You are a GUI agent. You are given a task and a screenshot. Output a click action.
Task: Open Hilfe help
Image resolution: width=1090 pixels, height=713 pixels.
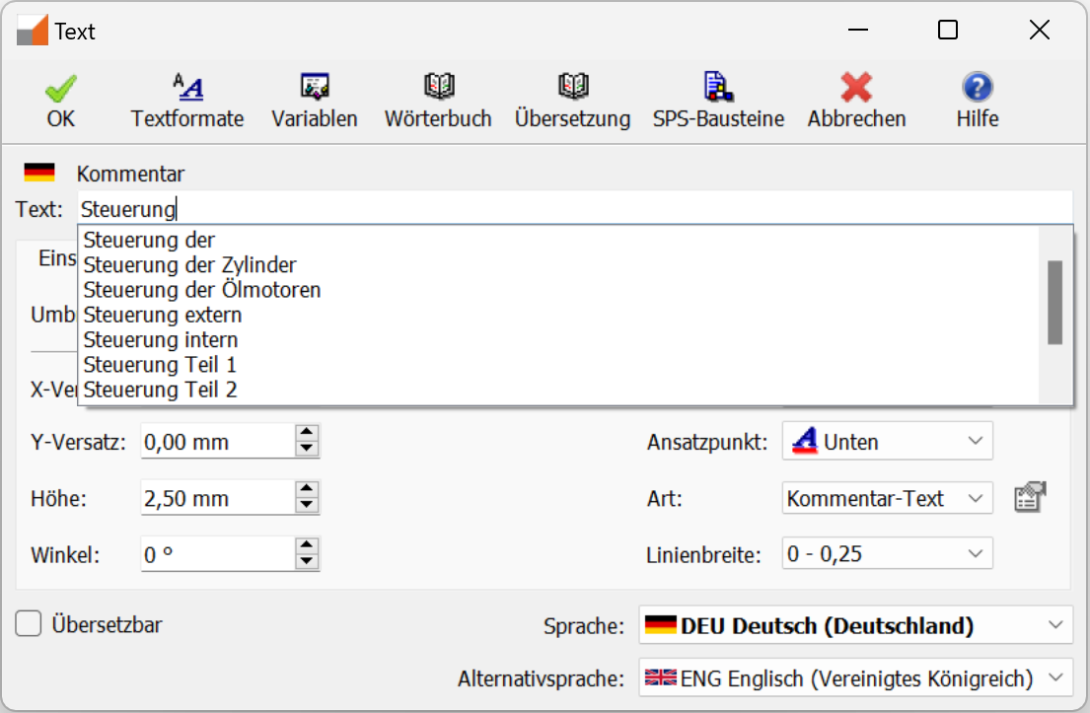pyautogui.click(x=977, y=89)
